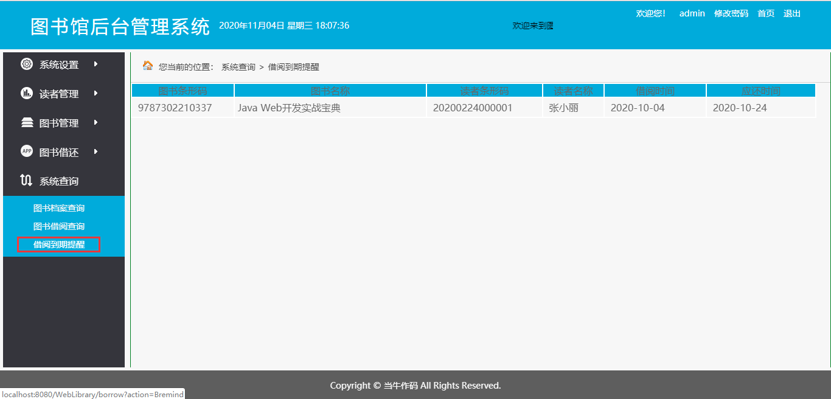Click the 应还时间 column header
The height and width of the screenshot is (399, 831).
point(761,91)
